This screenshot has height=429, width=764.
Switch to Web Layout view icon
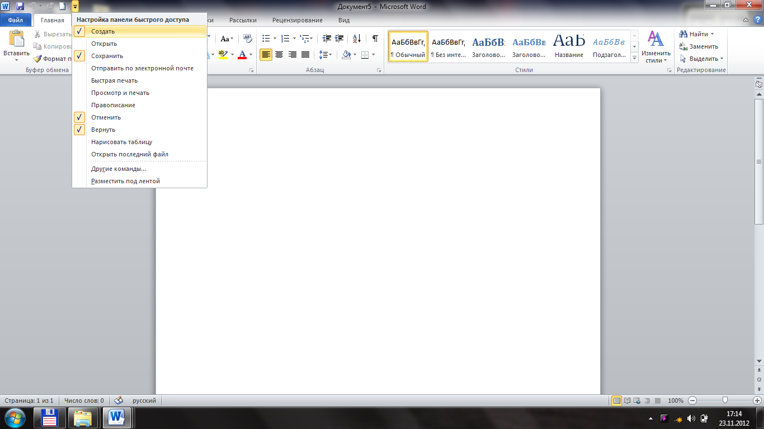point(638,401)
